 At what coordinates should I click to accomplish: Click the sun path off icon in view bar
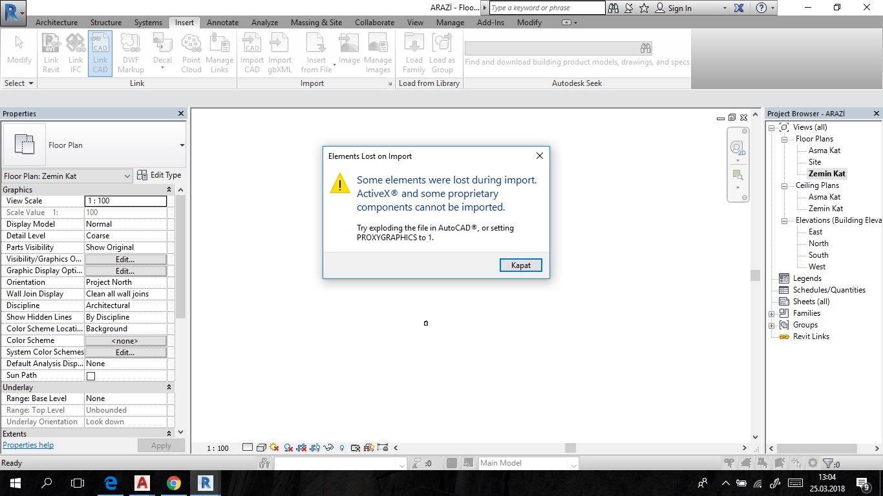[274, 448]
